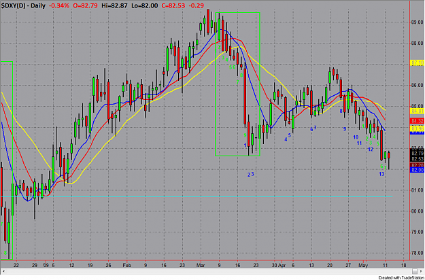425x280 pixels.
Task: Click the black 82.79 price marker
Action: click(x=418, y=154)
